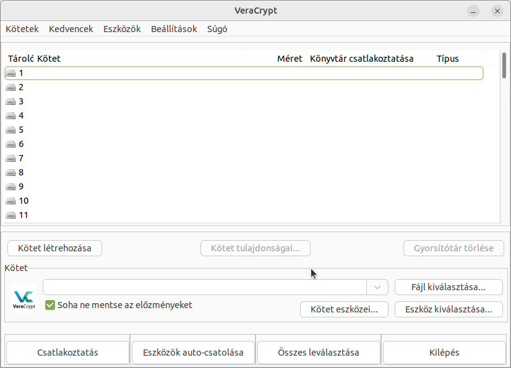Select slot number 10 text
The height and width of the screenshot is (368, 511).
24,201
